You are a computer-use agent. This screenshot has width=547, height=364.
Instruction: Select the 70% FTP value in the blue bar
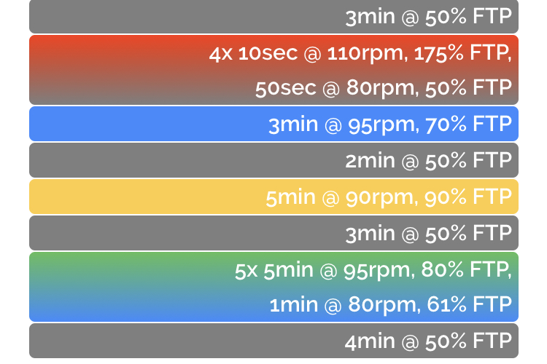(468, 124)
